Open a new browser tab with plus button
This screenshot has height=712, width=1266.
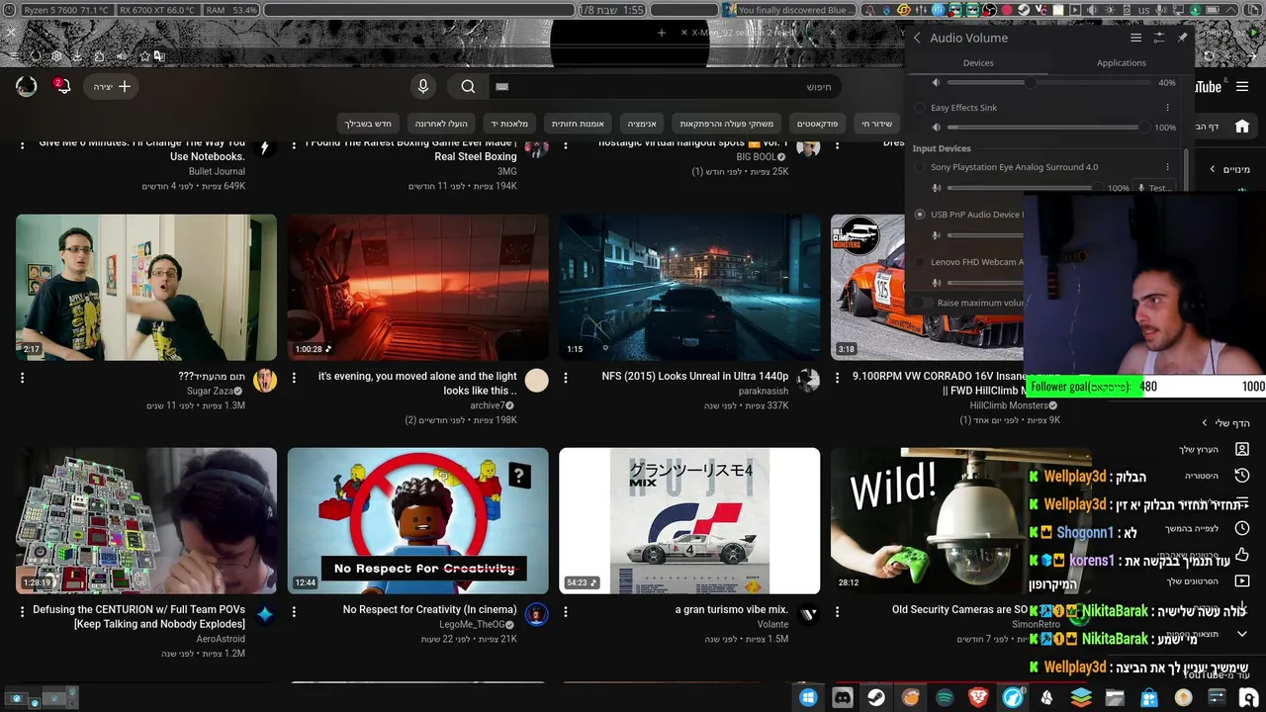[662, 33]
